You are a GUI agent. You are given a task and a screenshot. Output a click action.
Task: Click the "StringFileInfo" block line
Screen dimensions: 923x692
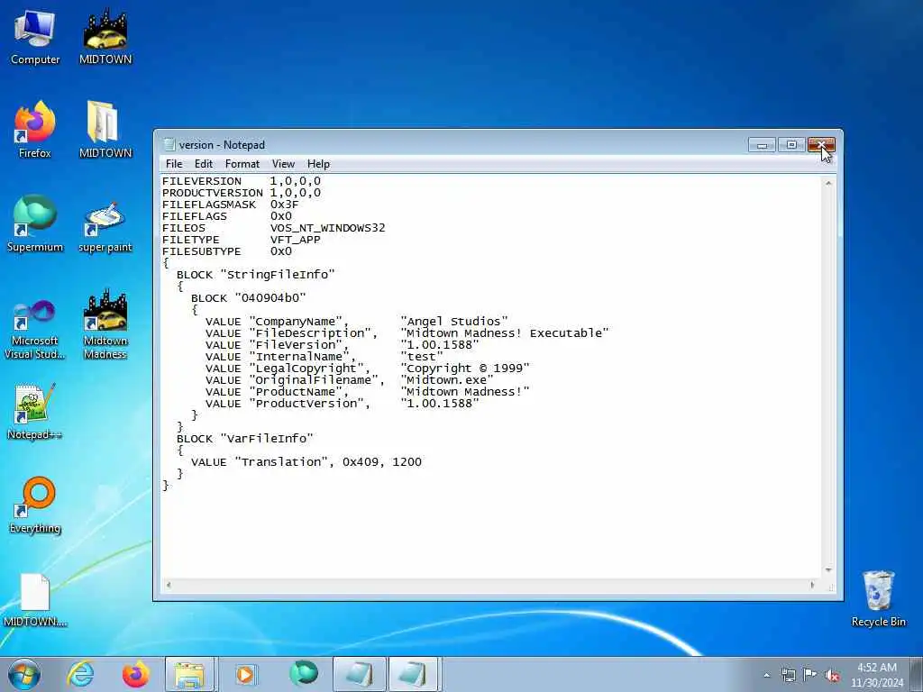click(255, 274)
